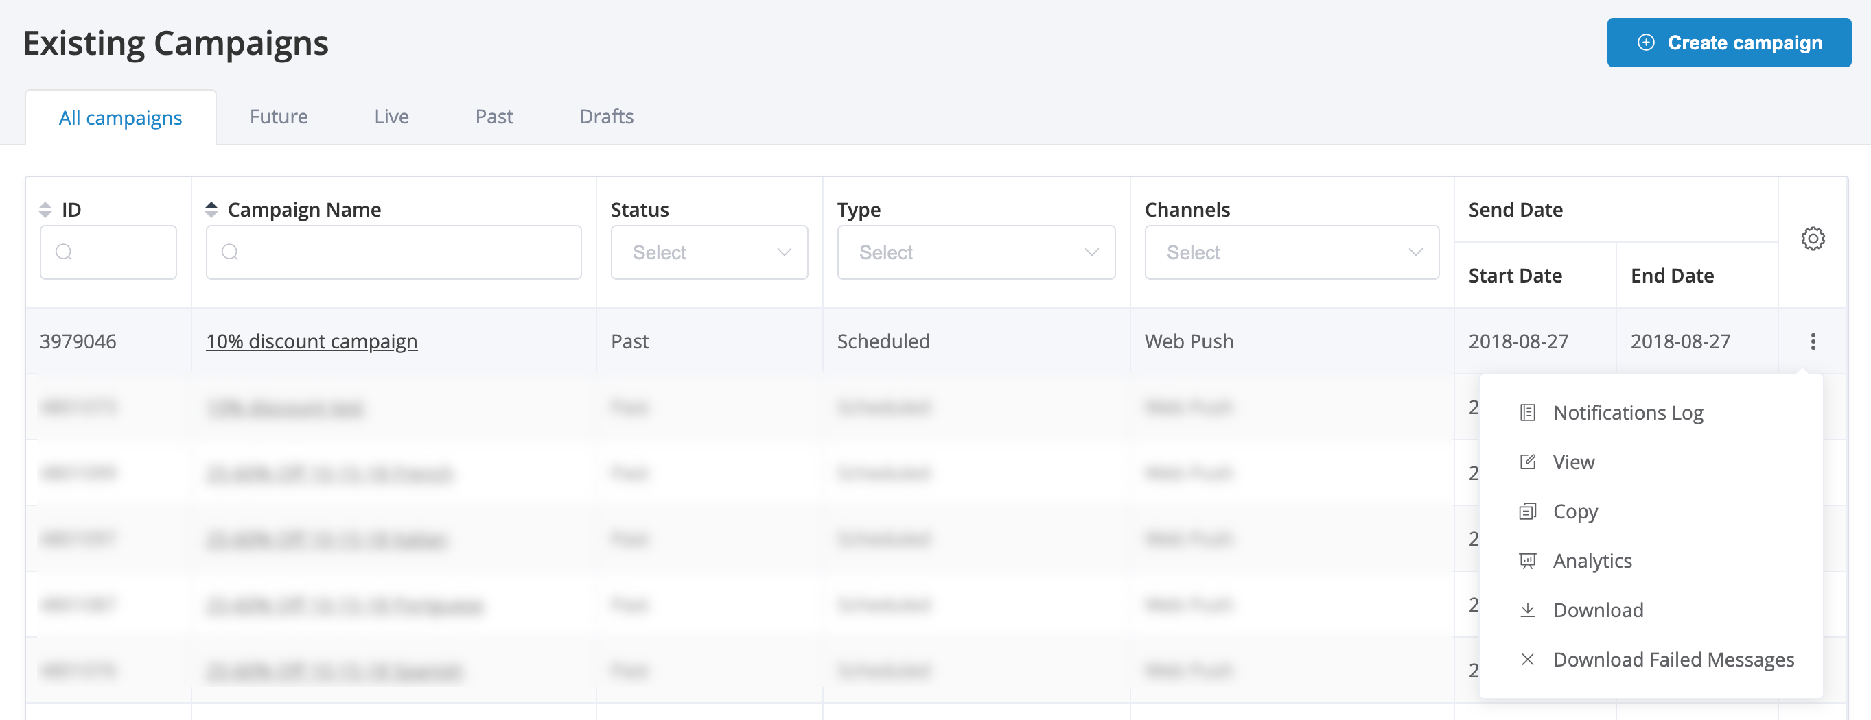Click the Notifications Log list icon
This screenshot has width=1871, height=720.
click(1527, 412)
